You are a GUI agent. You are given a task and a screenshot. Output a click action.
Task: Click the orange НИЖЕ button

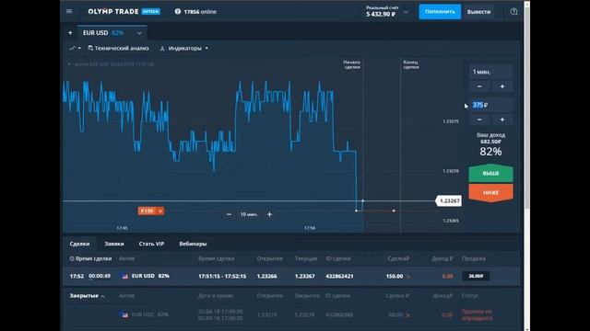pos(490,192)
